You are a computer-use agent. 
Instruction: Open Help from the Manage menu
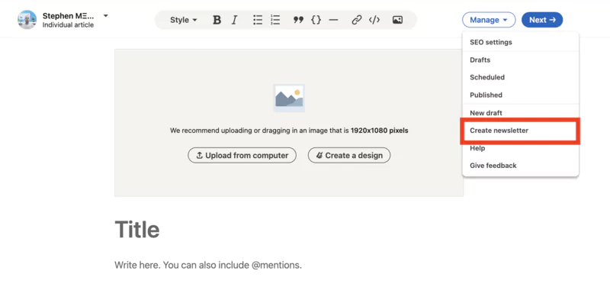click(520, 148)
